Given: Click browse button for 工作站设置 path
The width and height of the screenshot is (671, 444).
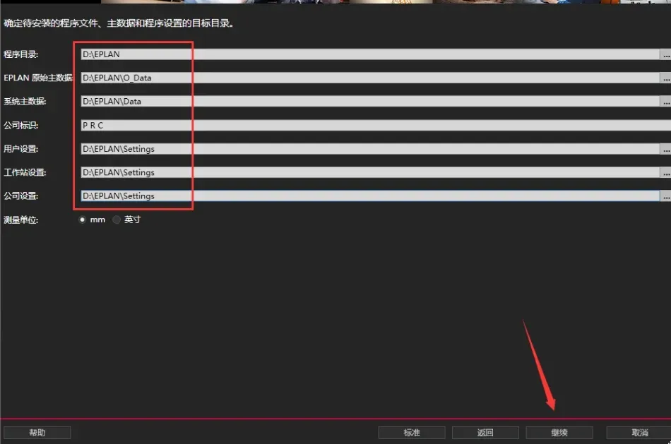Looking at the screenshot, I should [666, 172].
